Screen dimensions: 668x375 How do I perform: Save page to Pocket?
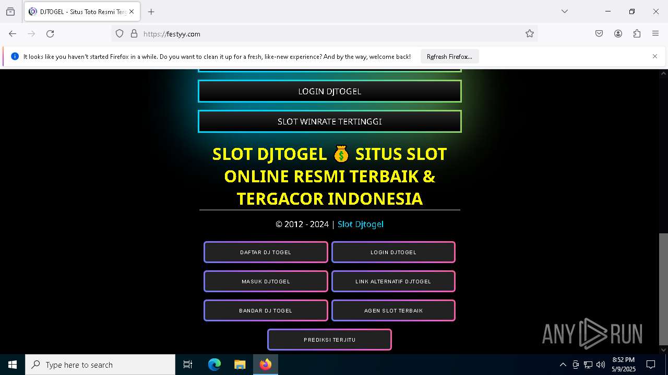(x=599, y=34)
